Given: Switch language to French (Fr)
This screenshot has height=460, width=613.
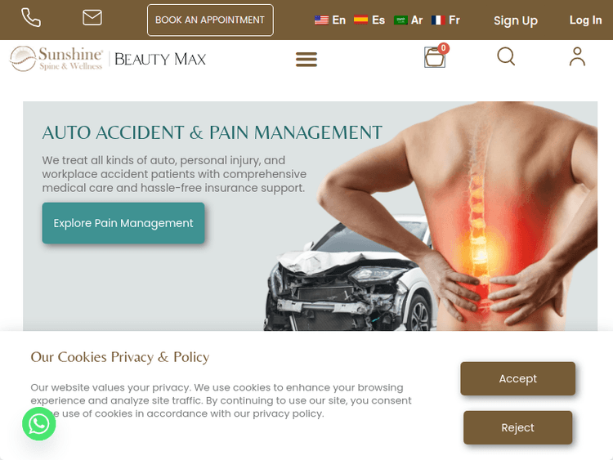Looking at the screenshot, I should click(445, 20).
